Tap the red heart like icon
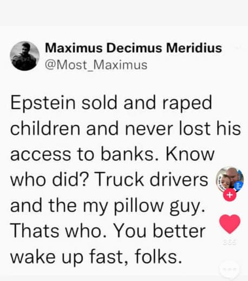 coord(230,224)
